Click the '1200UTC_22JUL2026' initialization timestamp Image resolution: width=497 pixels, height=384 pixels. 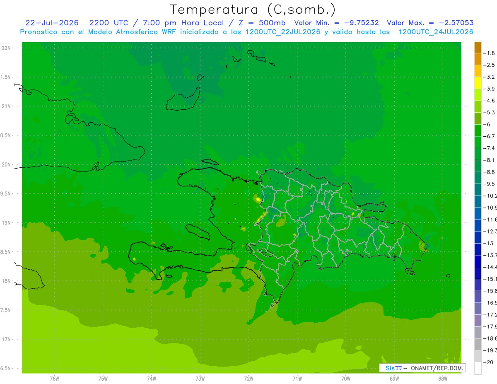tap(283, 31)
